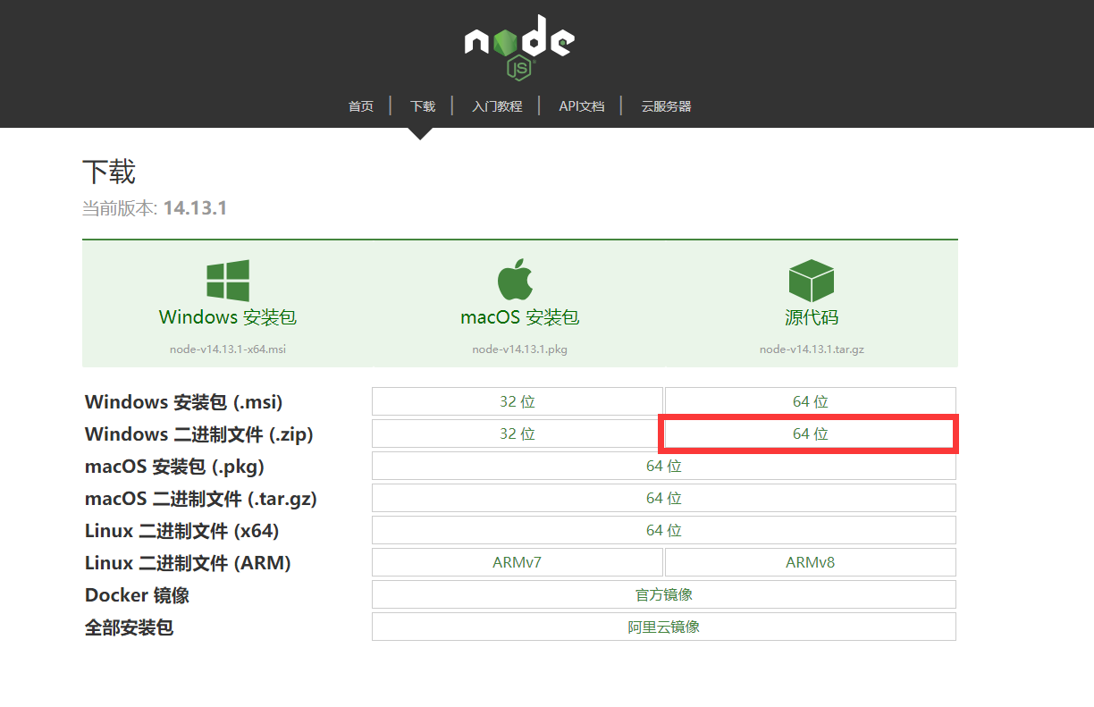
Task: Open API文档 from the navigation bar
Action: point(582,106)
